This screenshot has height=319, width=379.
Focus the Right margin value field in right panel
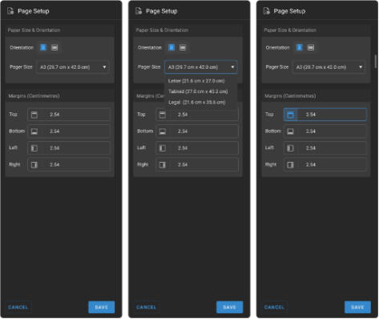tap(325, 164)
